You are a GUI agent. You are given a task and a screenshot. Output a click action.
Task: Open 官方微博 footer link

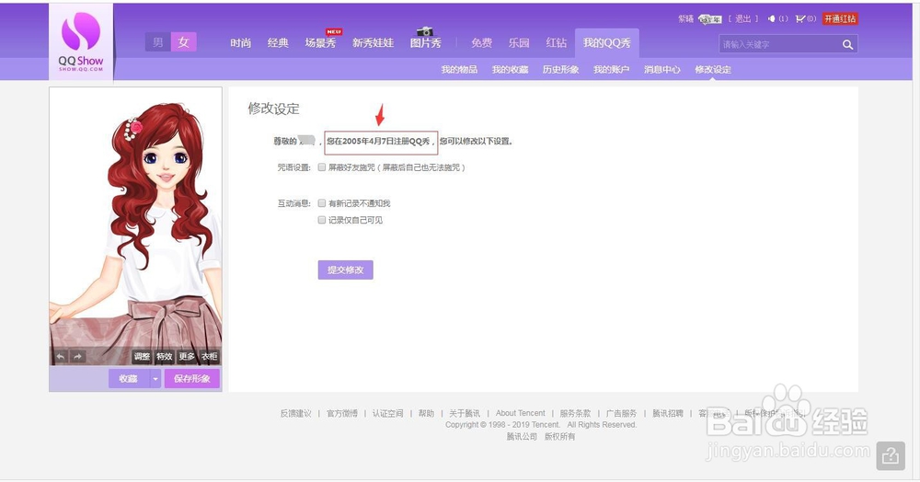(342, 413)
